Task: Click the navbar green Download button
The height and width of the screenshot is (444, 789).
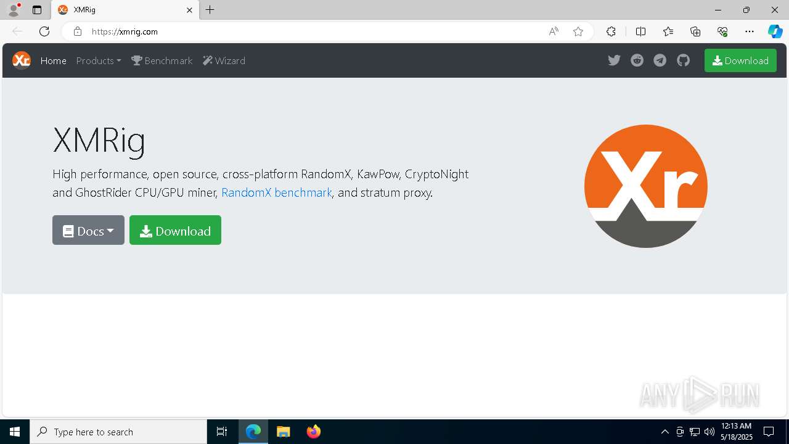Action: [740, 60]
